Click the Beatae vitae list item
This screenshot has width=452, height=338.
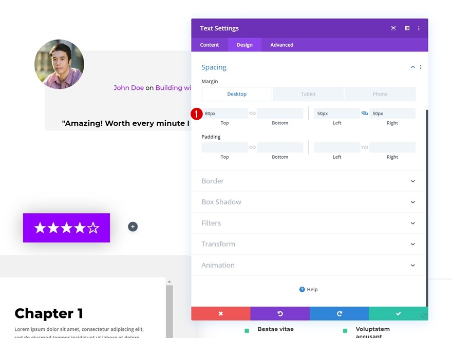pos(276,329)
